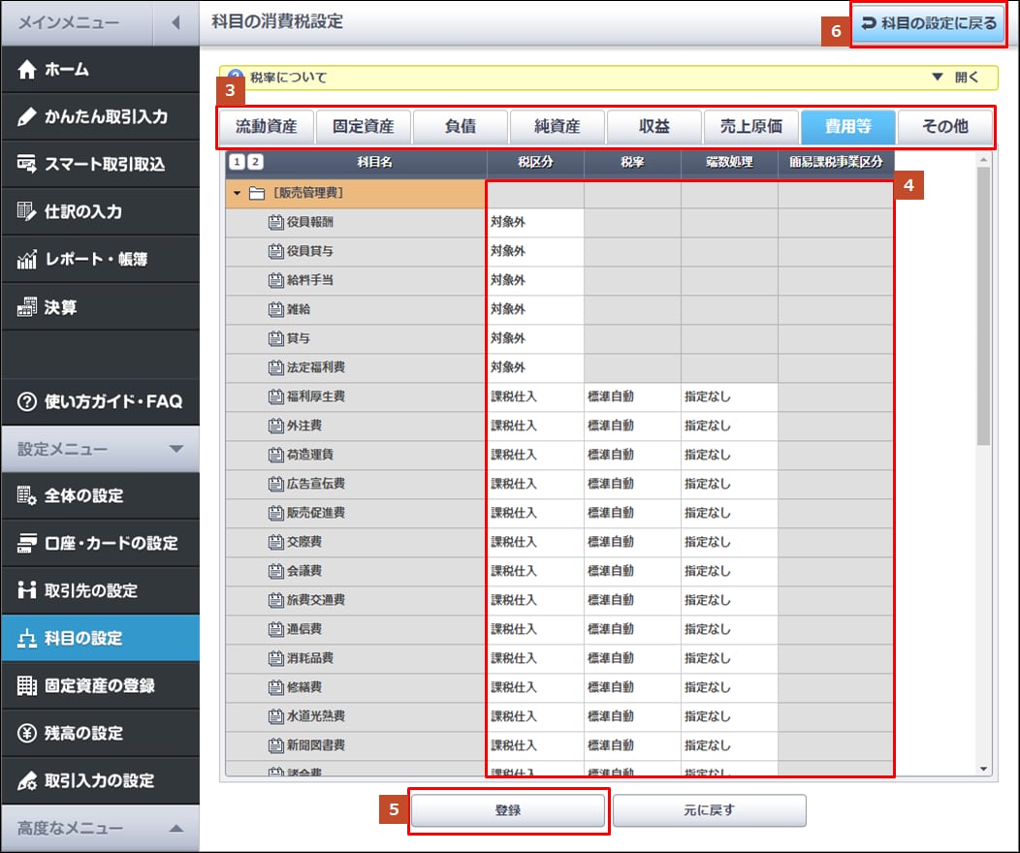Viewport: 1020px width, 853px height.
Task: Open 使い方ガイド・FAQ help icon
Action: tap(27, 401)
